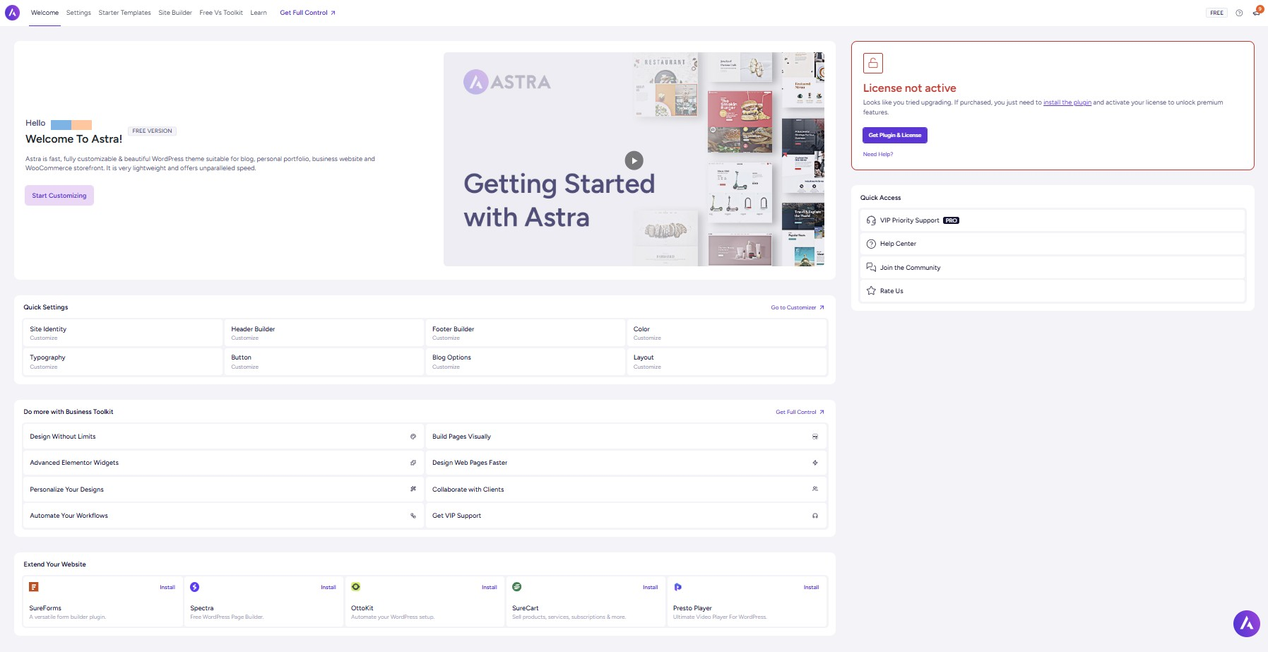Click the Start Customizing button

coord(59,196)
